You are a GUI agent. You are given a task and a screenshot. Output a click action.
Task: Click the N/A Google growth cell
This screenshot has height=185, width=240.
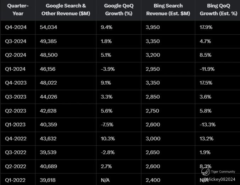[105, 180]
